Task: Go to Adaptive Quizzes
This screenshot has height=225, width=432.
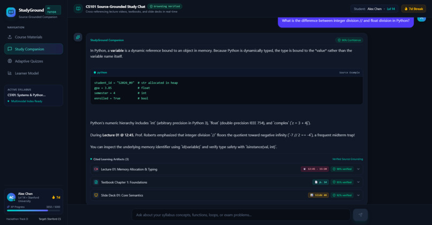Action: [x=34, y=61]
